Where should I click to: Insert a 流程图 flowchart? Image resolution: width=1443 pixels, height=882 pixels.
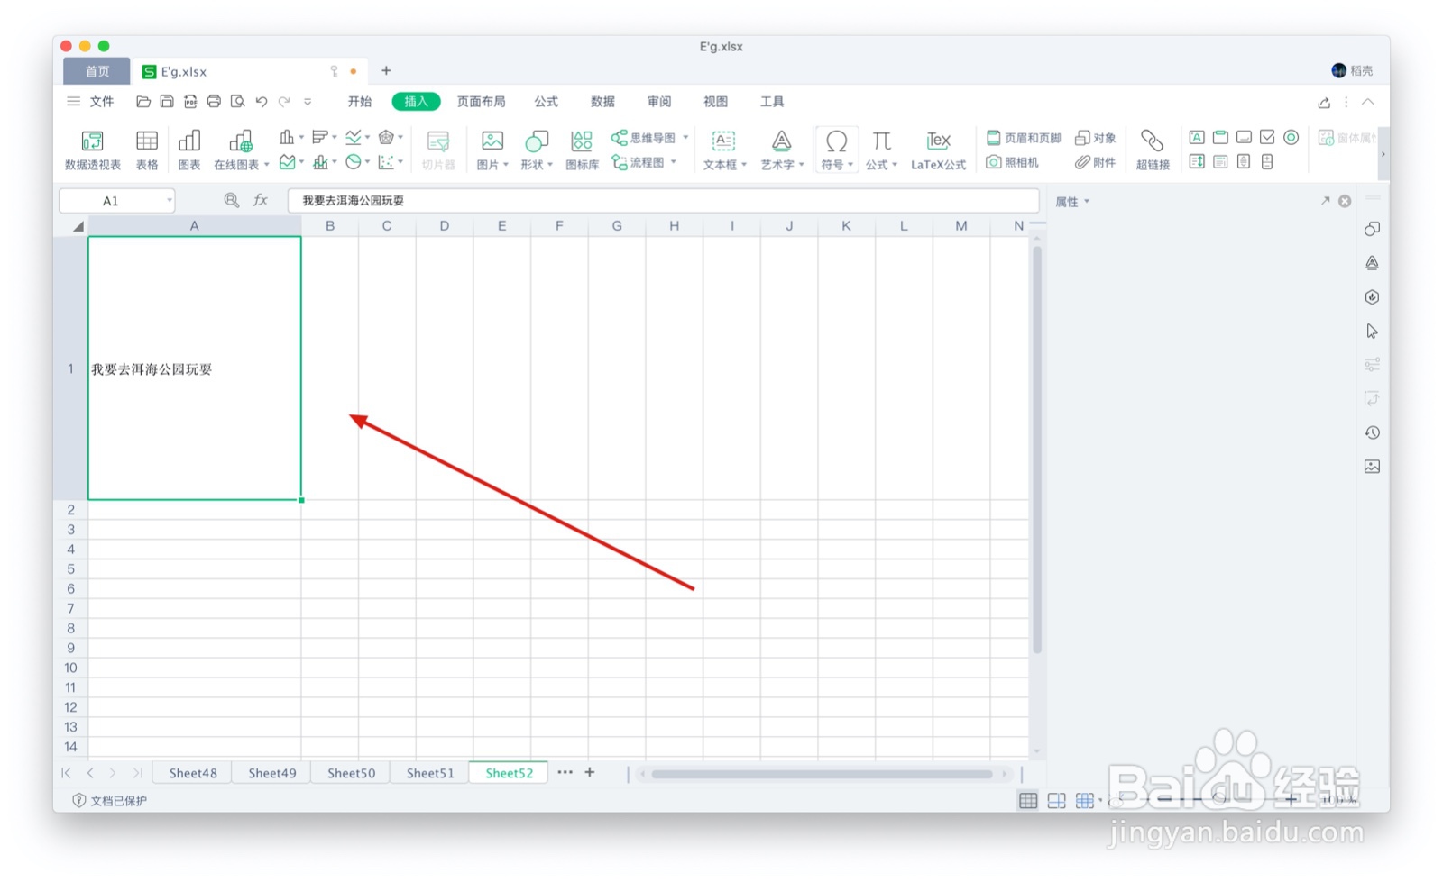(644, 162)
